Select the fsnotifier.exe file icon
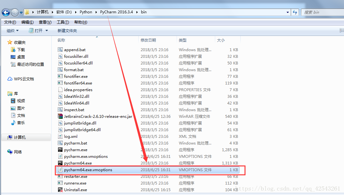The height and width of the screenshot is (195, 344). (x=60, y=76)
